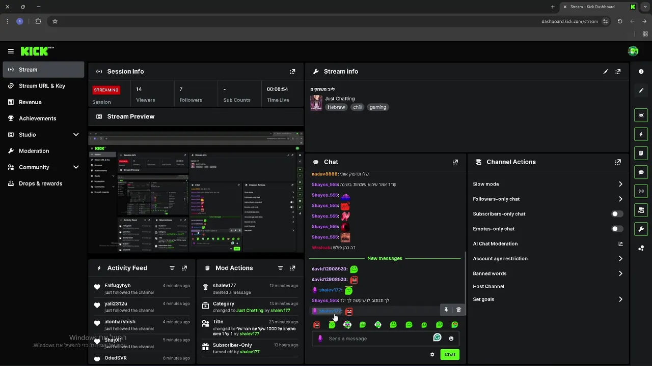Screen dimensions: 652x366
Task: Pop out the Mod Actions panel
Action: 292,268
